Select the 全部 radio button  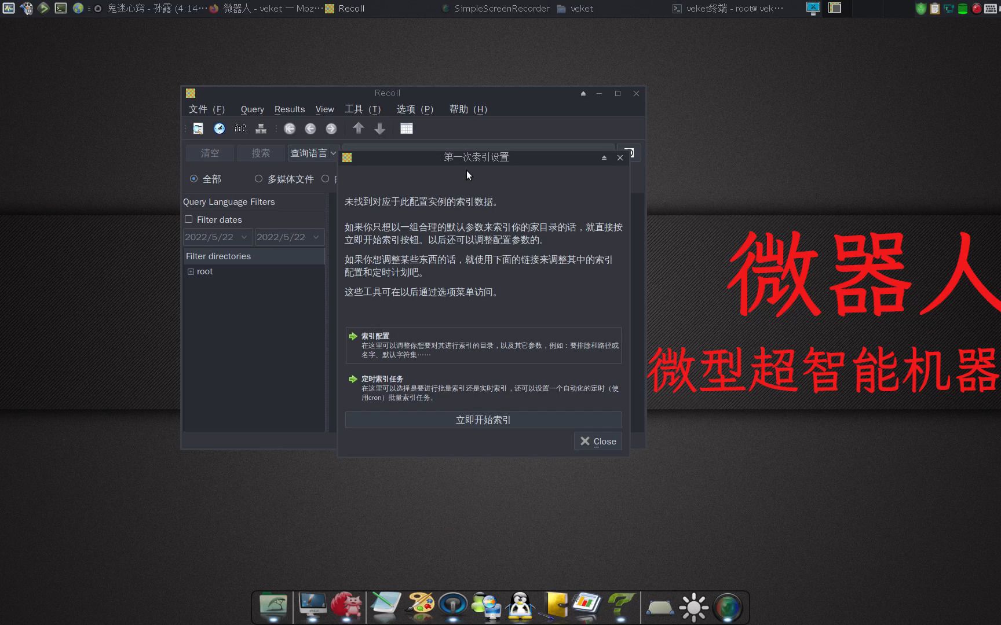(193, 179)
